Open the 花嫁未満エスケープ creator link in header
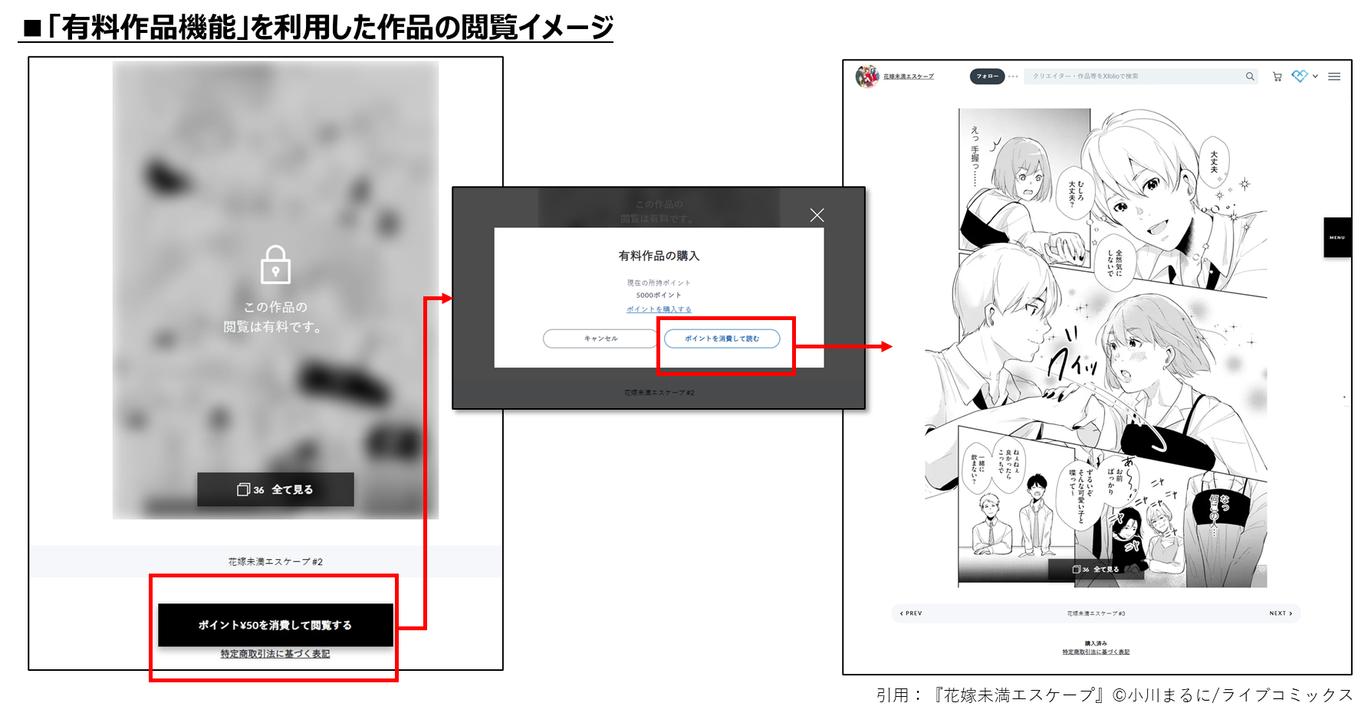The width and height of the screenshot is (1368, 716). tap(909, 77)
